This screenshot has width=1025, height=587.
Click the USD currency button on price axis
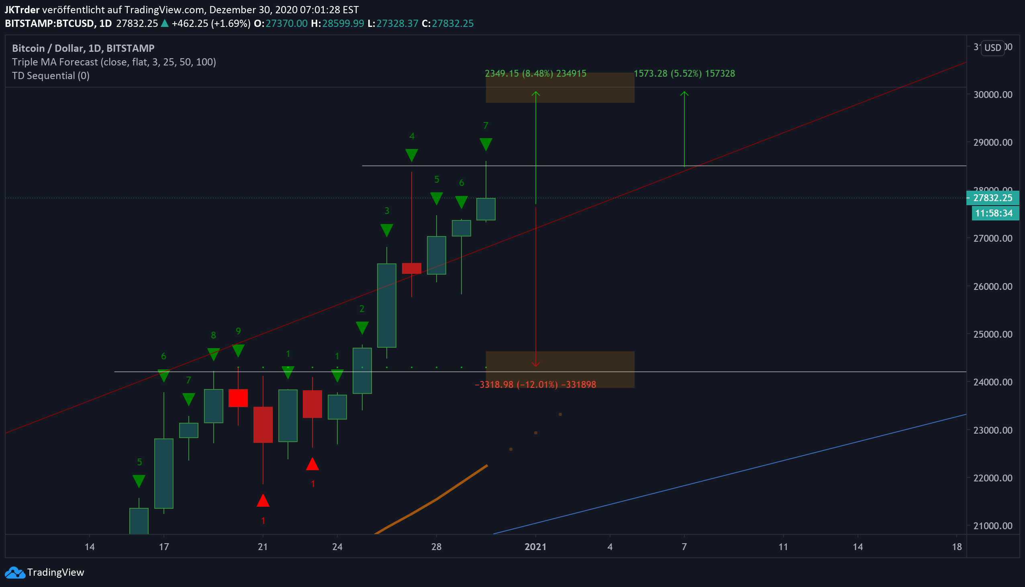992,48
